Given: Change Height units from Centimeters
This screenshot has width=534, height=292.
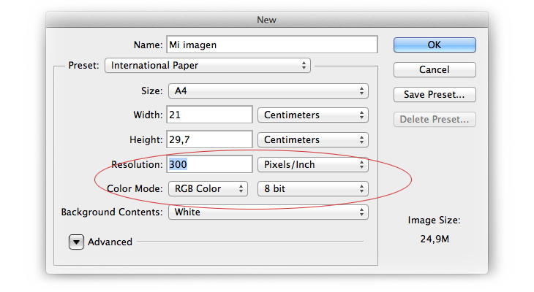Looking at the screenshot, I should (313, 139).
